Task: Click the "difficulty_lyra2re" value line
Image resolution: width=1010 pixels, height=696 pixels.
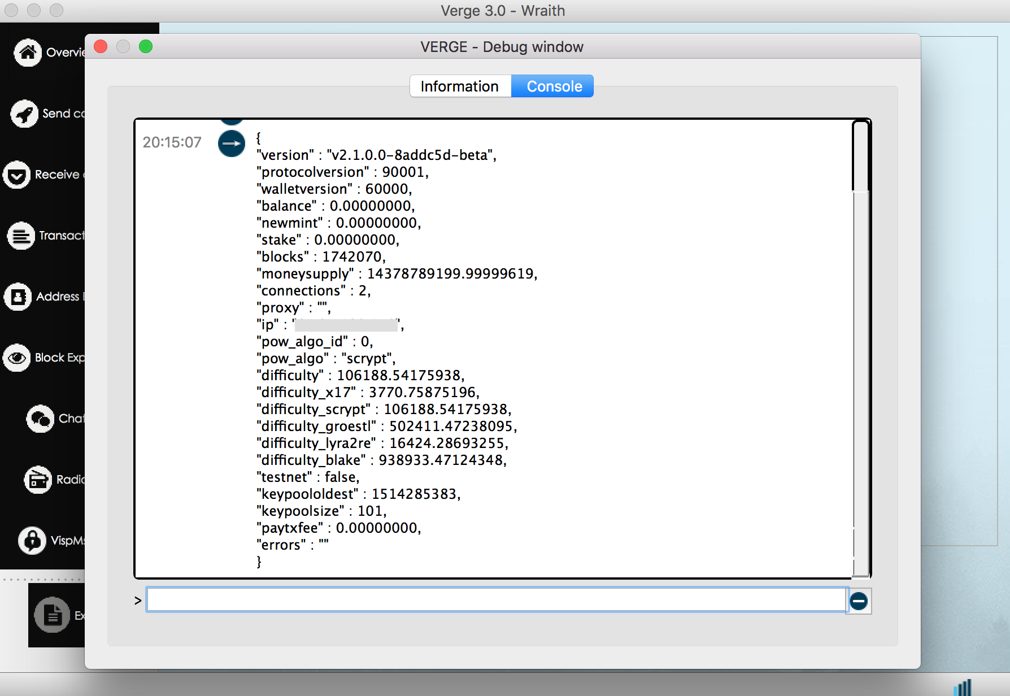Action: pos(382,443)
